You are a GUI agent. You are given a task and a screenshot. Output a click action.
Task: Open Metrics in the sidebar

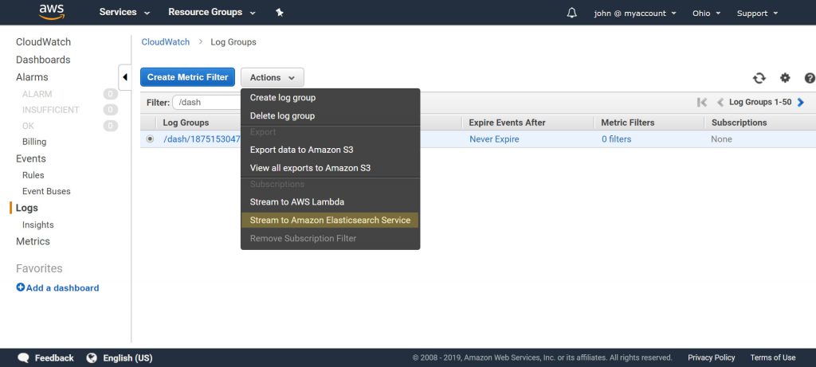click(x=33, y=241)
